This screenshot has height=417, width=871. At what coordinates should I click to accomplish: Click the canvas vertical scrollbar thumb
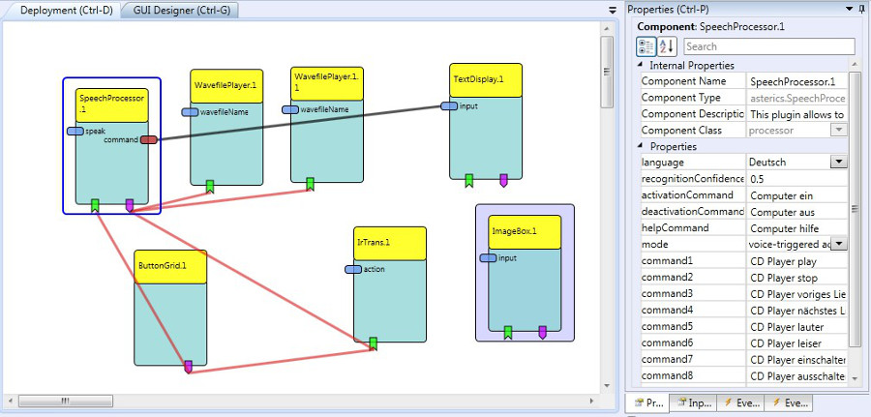click(x=607, y=72)
